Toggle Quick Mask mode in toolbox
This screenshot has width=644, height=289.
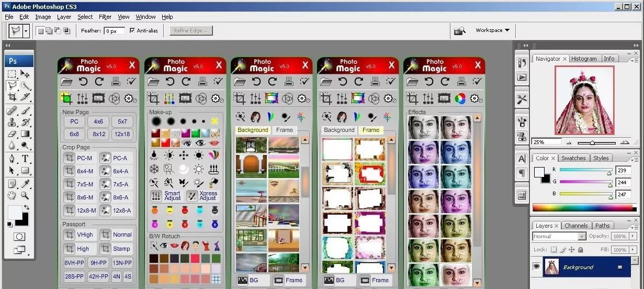point(19,237)
